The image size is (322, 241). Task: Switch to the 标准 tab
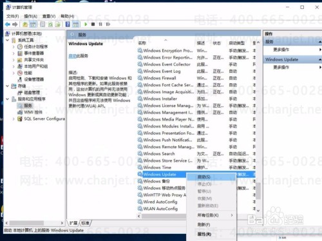tap(86, 223)
